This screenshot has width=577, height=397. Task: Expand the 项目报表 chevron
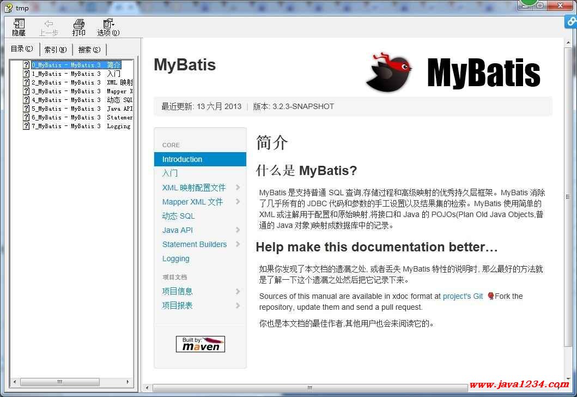click(238, 305)
